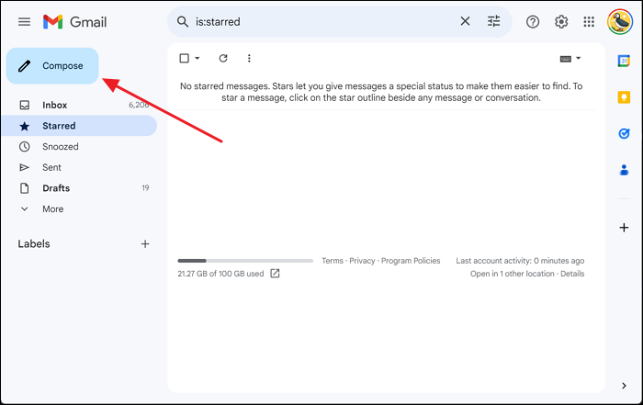Open the Privacy link
The width and height of the screenshot is (643, 405).
(362, 261)
